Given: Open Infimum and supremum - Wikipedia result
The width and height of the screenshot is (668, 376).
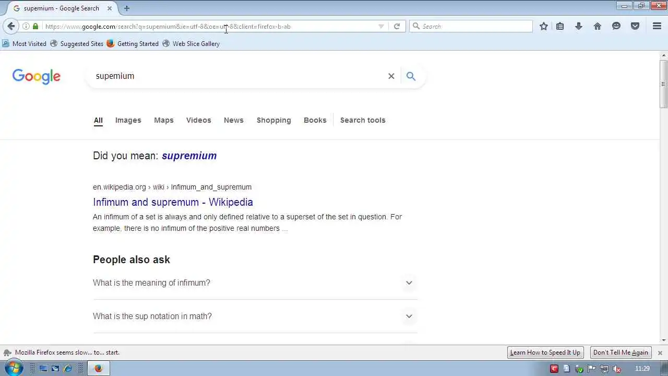Looking at the screenshot, I should tap(173, 202).
